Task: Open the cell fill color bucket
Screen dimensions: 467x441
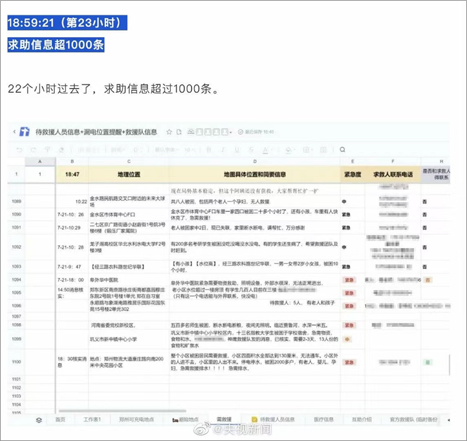Action: pos(288,150)
